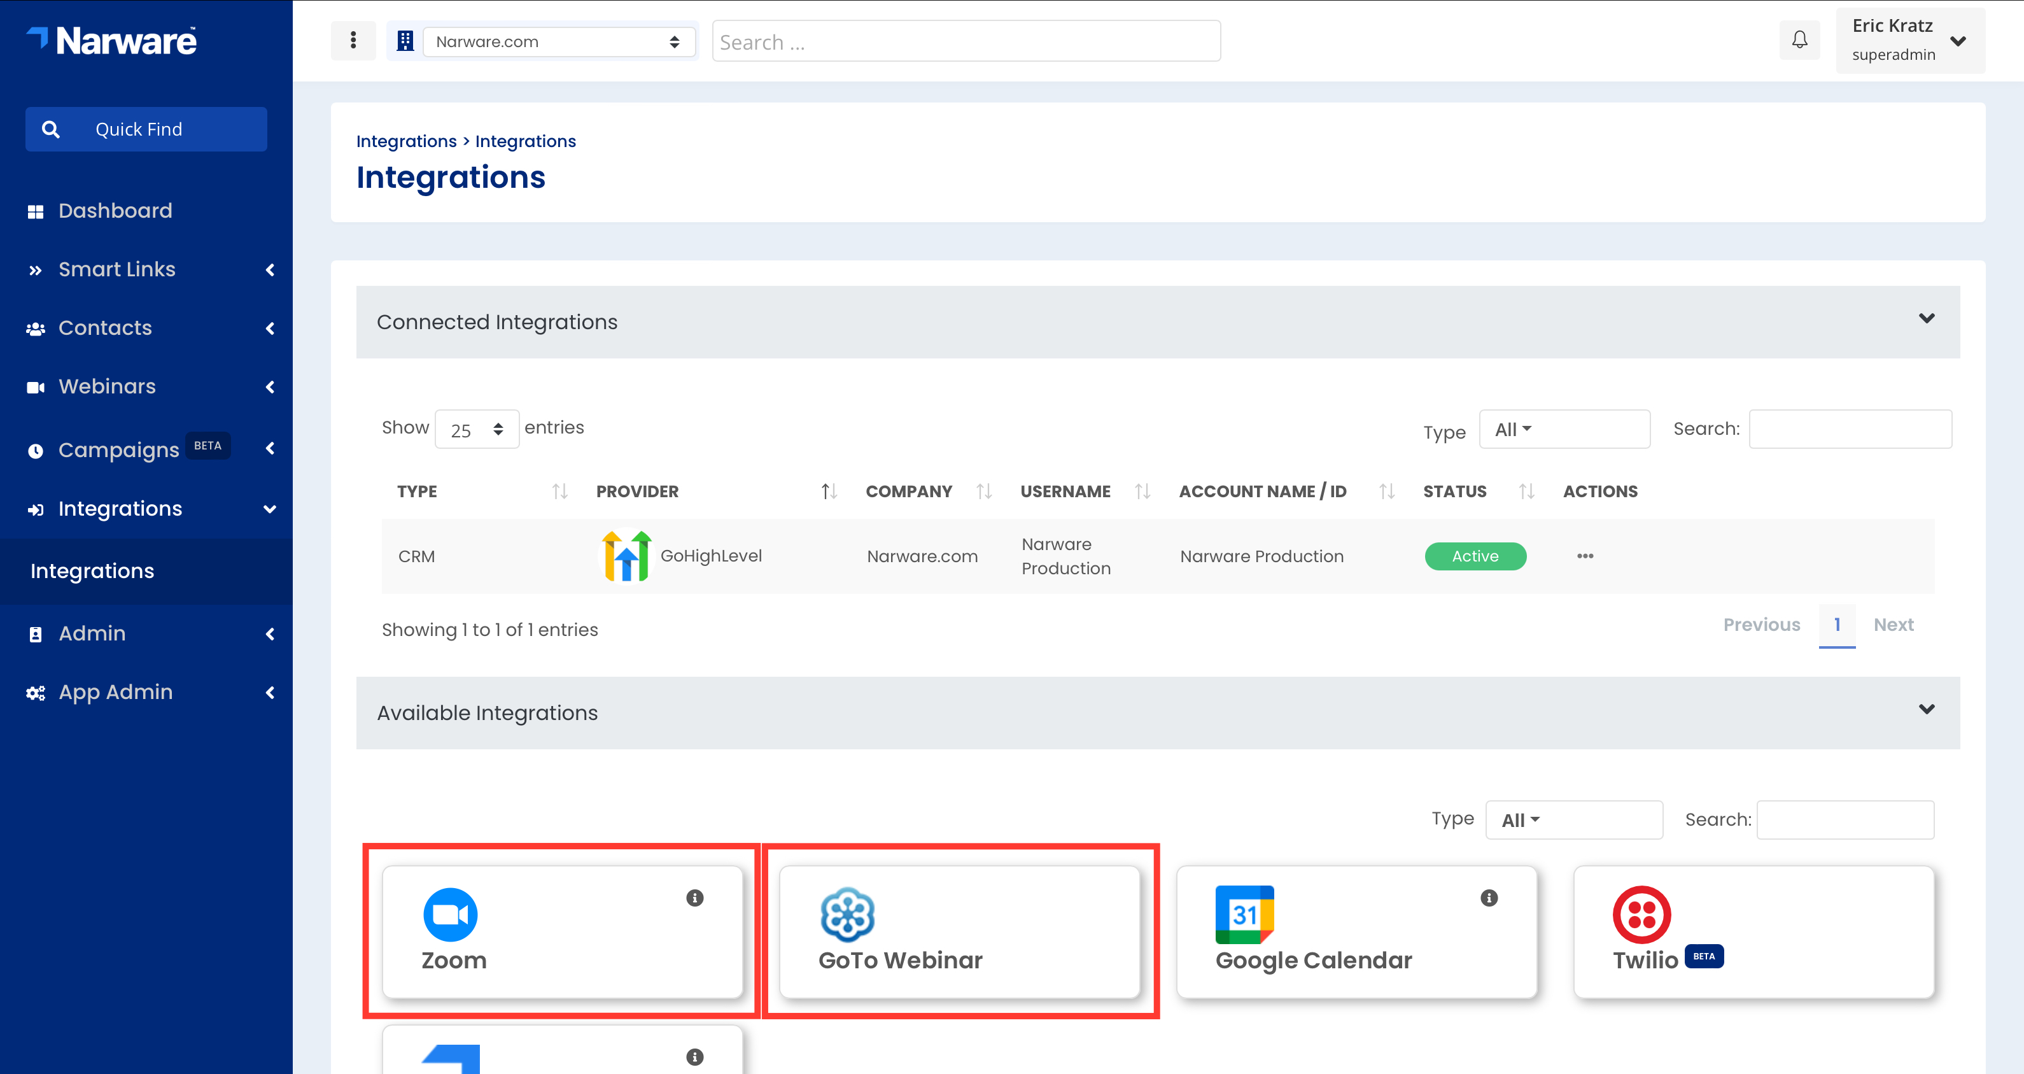Image resolution: width=2024 pixels, height=1074 pixels.
Task: Open Connected Integrations Type All dropdown
Action: click(1564, 429)
